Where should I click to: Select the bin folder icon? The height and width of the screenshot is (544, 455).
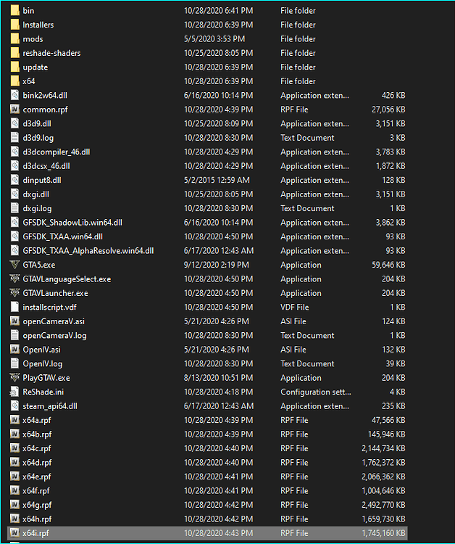click(x=15, y=10)
